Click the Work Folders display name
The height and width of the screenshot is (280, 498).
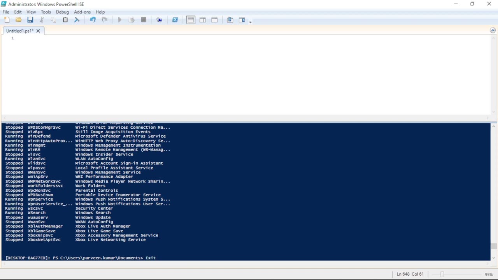point(90,186)
